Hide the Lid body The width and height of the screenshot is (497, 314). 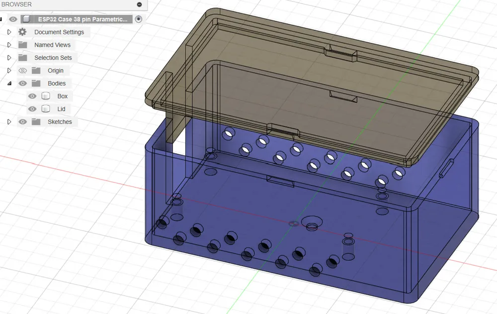point(32,109)
